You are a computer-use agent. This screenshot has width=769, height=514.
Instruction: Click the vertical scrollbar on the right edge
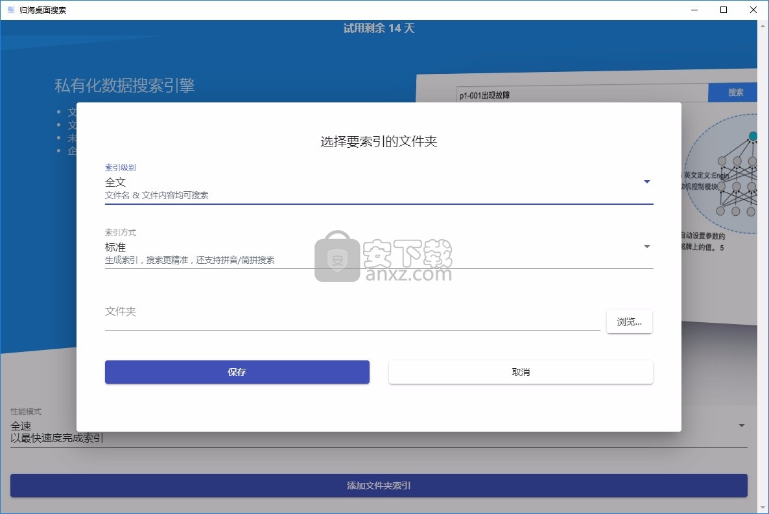point(763,259)
